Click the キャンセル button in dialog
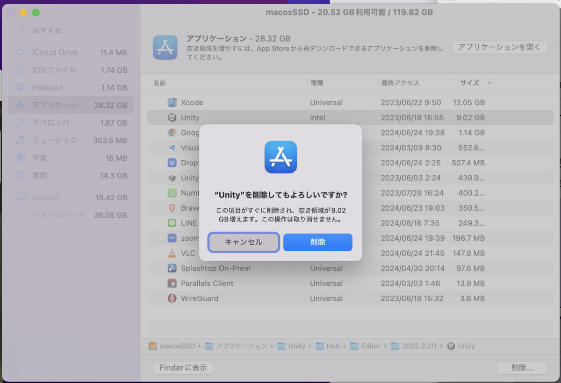The image size is (561, 383). (244, 242)
